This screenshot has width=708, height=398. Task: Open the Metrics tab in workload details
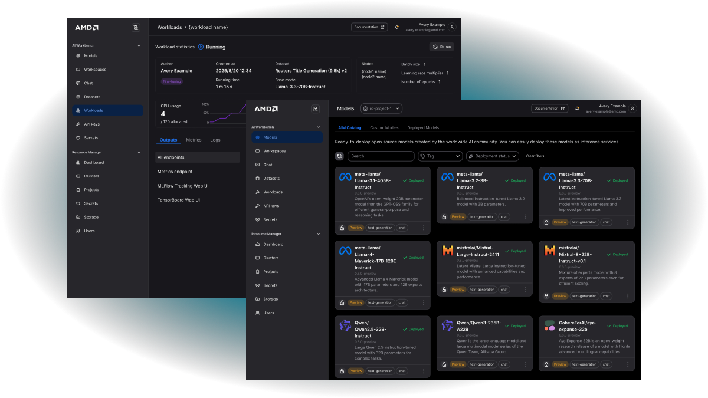194,140
